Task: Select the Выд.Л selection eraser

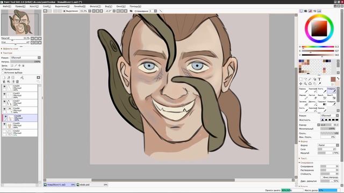Action: pos(331,96)
